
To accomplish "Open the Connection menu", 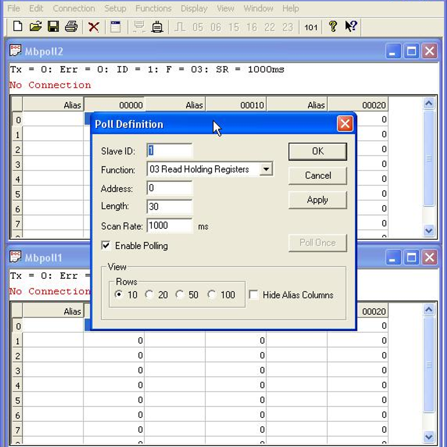I will click(x=74, y=8).
